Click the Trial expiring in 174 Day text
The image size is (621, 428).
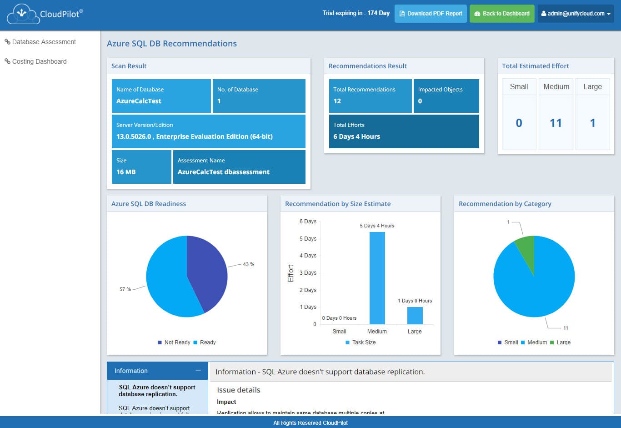click(356, 13)
